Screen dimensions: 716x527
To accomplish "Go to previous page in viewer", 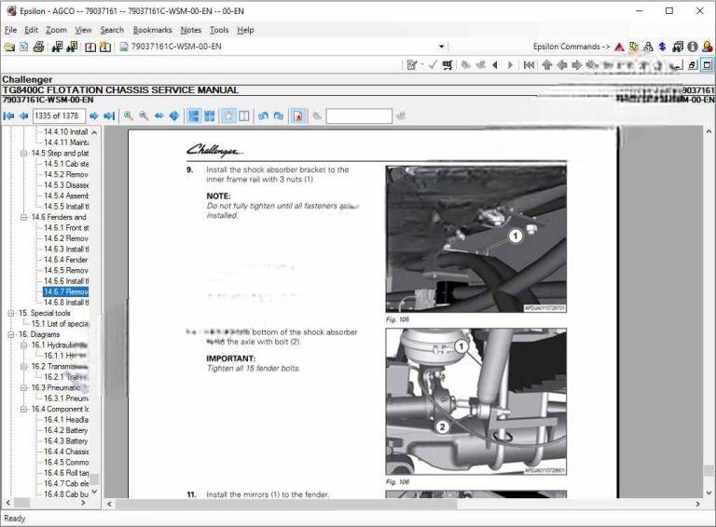I will (x=23, y=115).
